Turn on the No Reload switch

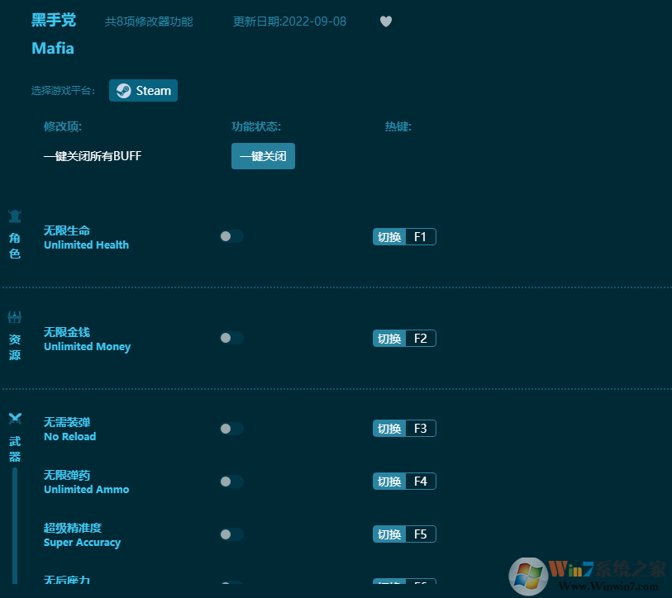[x=231, y=428]
